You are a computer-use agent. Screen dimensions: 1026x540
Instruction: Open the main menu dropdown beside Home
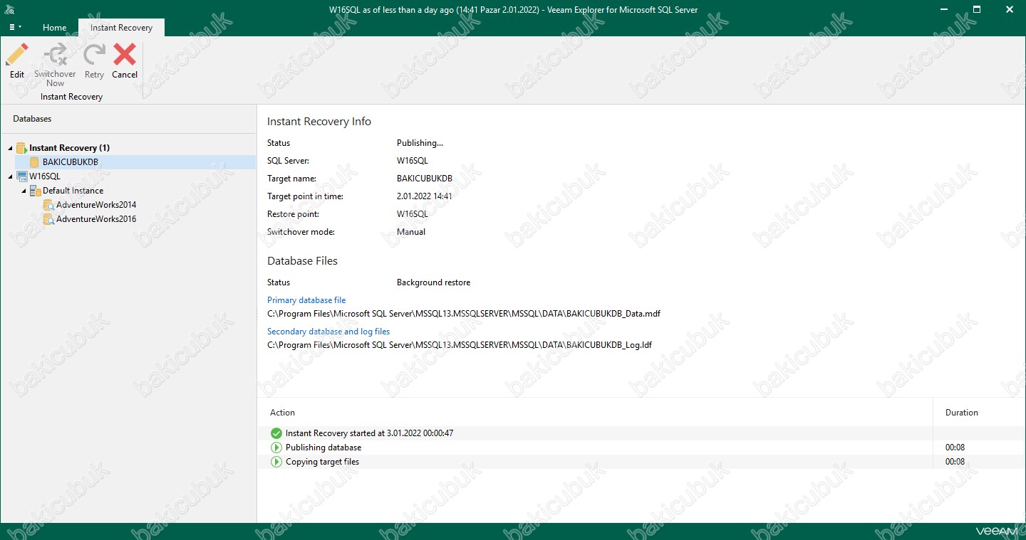(15, 27)
